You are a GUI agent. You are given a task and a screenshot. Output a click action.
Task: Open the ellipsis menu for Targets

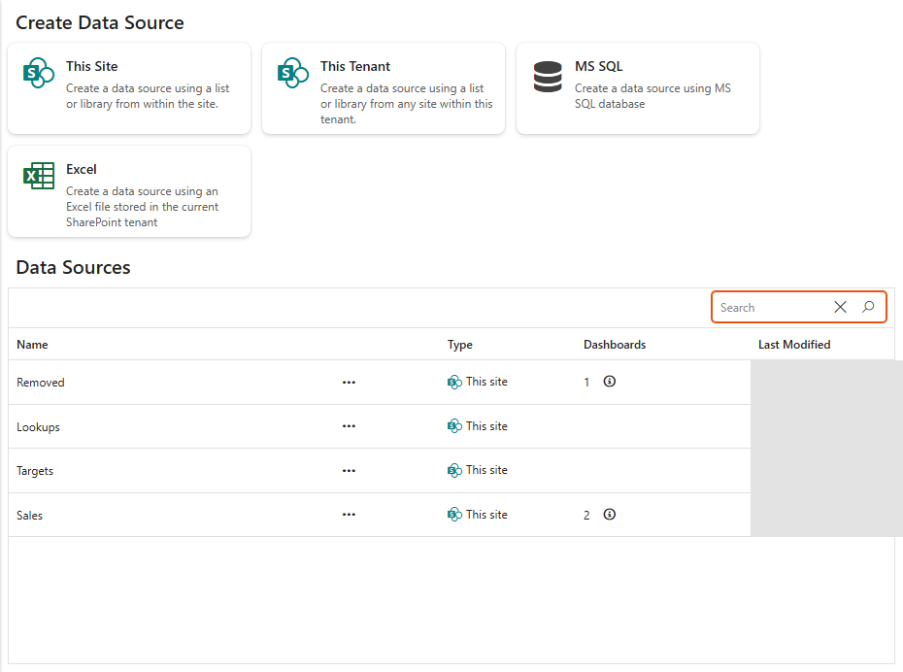click(349, 470)
